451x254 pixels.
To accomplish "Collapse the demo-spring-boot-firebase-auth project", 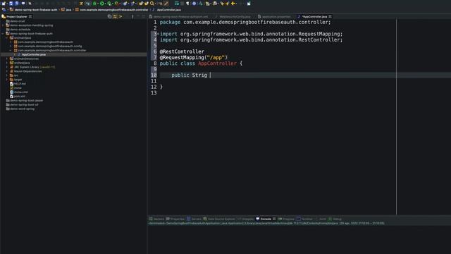I will point(3,34).
